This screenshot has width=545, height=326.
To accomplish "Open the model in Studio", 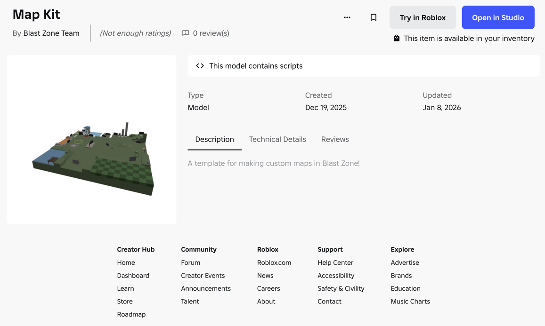I will pyautogui.click(x=498, y=17).
